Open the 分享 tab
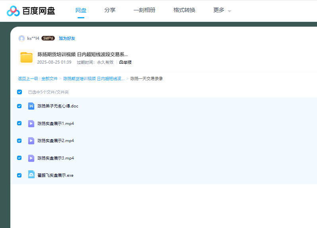The image size is (317, 228). 110,10
